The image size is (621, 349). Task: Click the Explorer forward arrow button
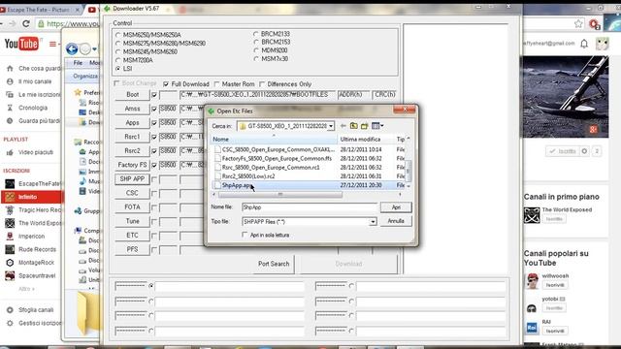84,49
